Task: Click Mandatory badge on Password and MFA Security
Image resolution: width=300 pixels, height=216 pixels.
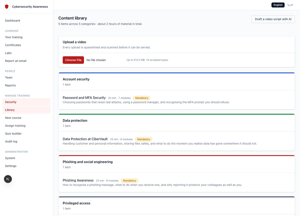Action: point(142,98)
